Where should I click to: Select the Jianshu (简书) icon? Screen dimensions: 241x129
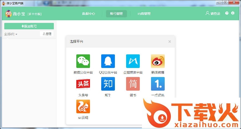coord(133,84)
